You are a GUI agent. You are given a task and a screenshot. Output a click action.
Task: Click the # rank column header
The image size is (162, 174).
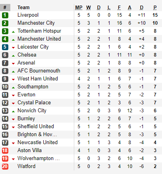click(5, 8)
